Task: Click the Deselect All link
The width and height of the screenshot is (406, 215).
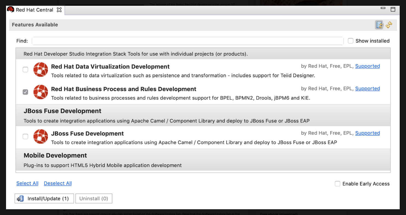Action: [x=58, y=183]
